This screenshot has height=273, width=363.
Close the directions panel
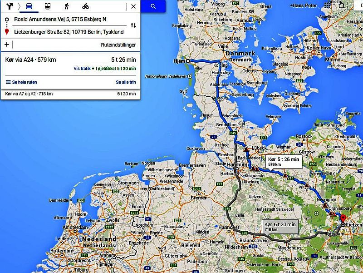(x=133, y=6)
